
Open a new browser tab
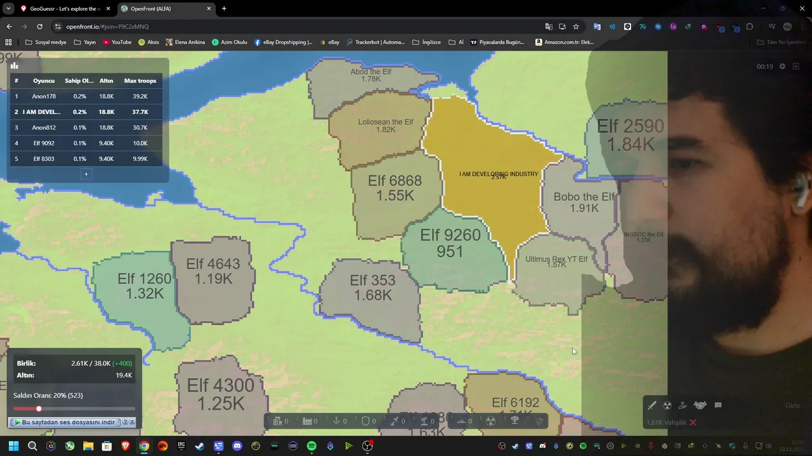[224, 9]
